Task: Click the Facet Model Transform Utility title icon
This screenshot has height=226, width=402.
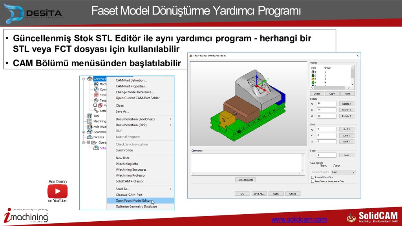Action: tap(191, 56)
